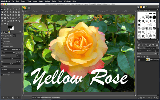160x100 pixels.
Task: Select the Free Select lasso tool
Action: 8,9
